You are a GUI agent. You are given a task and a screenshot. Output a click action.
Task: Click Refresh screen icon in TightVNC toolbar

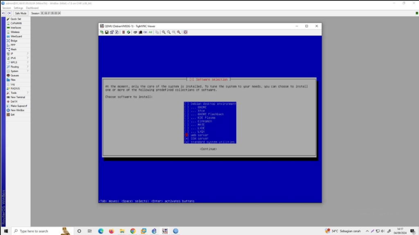[x=128, y=32]
